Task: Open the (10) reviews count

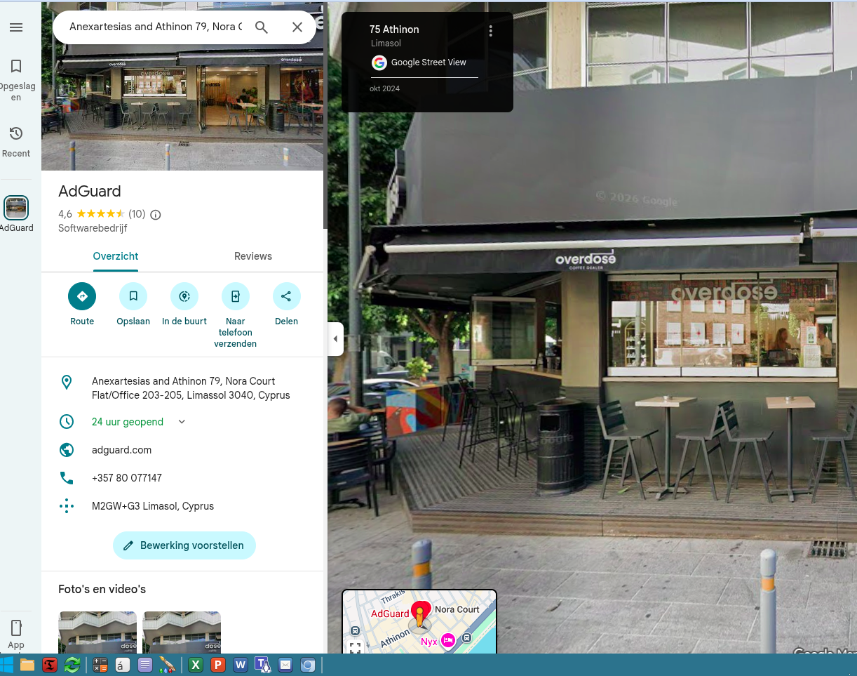Action: coord(137,214)
